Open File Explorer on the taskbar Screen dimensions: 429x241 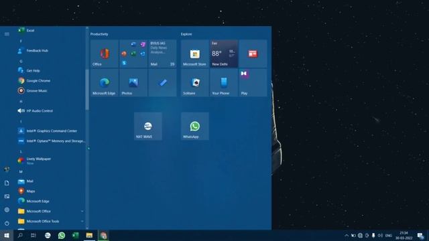point(89,235)
